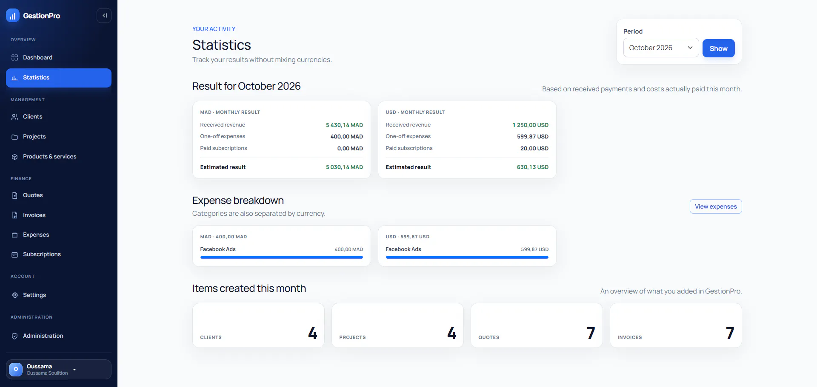The image size is (817, 387).
Task: Click the Quotes document icon
Action: [14, 195]
